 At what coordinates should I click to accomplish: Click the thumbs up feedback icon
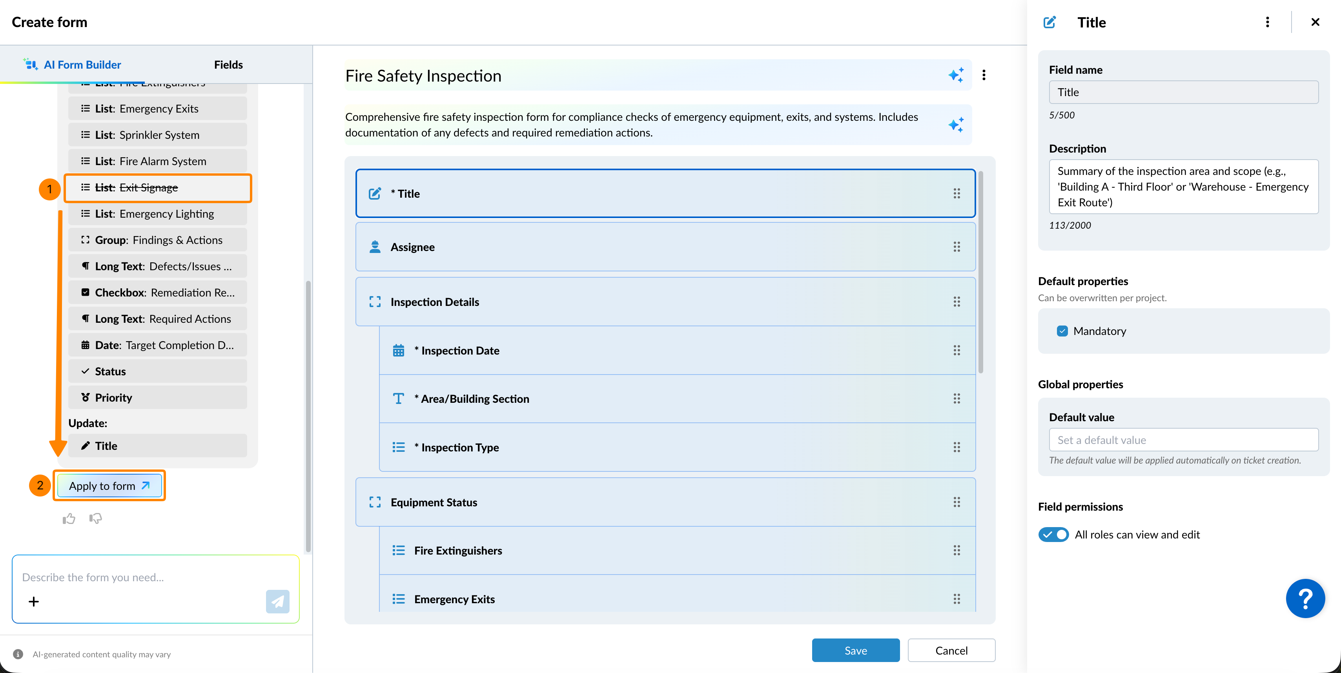69,518
